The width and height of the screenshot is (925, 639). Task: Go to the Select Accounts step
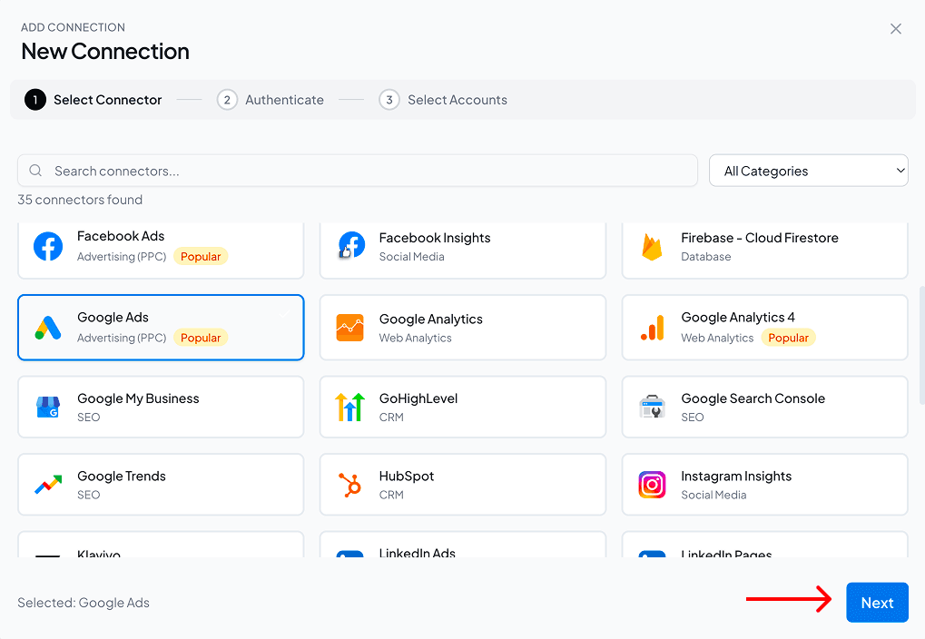pyautogui.click(x=443, y=100)
